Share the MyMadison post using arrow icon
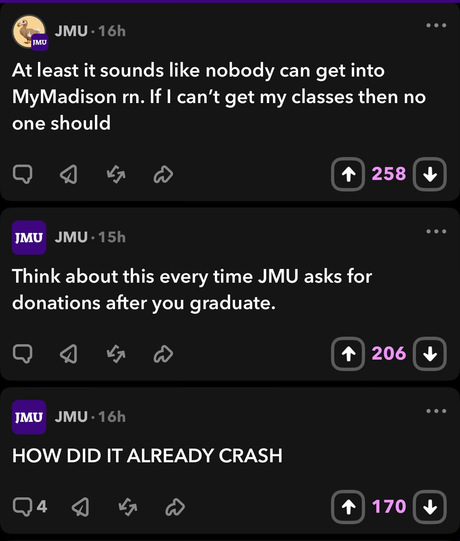460x541 pixels. tap(163, 174)
